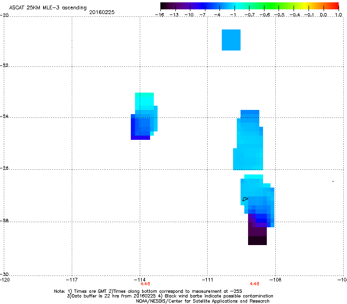
Task: Select the -114 longitude axis label
Action: (140, 280)
